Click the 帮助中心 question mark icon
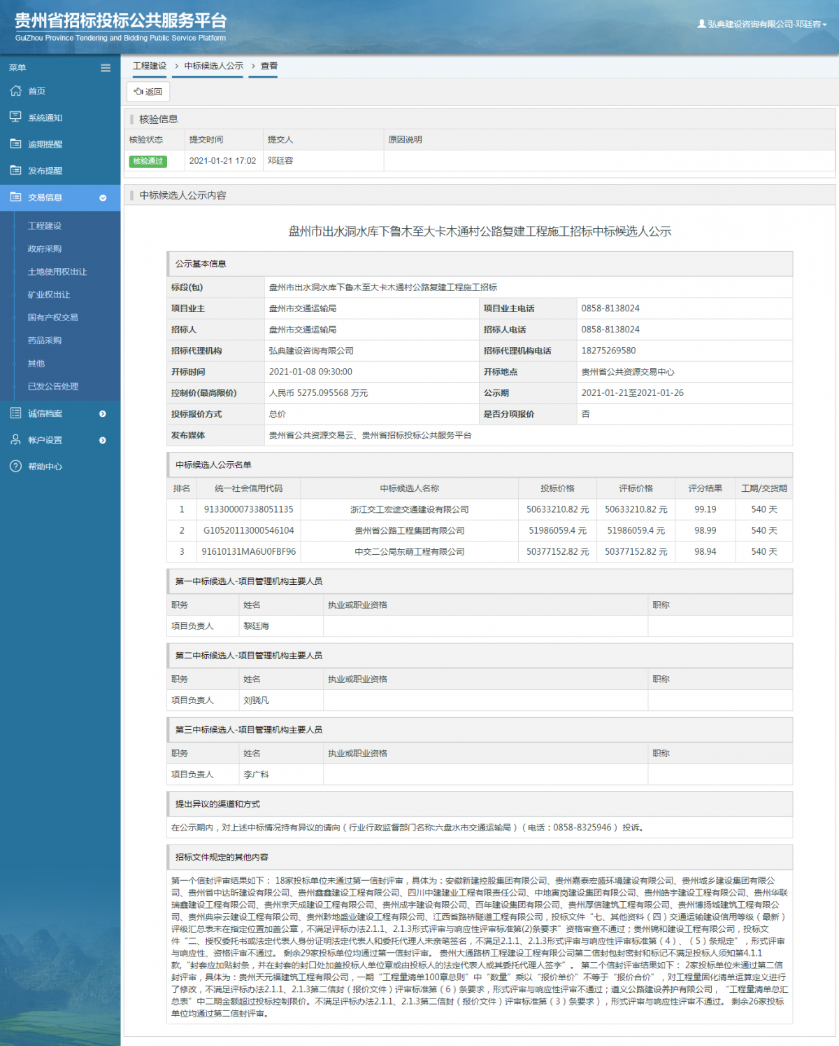Image resolution: width=839 pixels, height=1046 pixels. [15, 466]
